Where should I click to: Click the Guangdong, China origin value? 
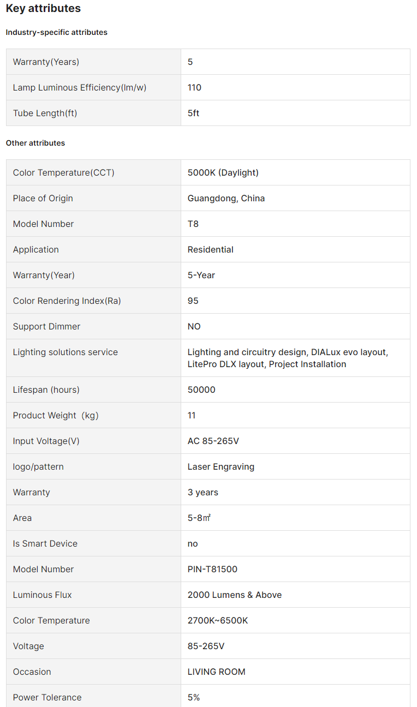click(226, 198)
